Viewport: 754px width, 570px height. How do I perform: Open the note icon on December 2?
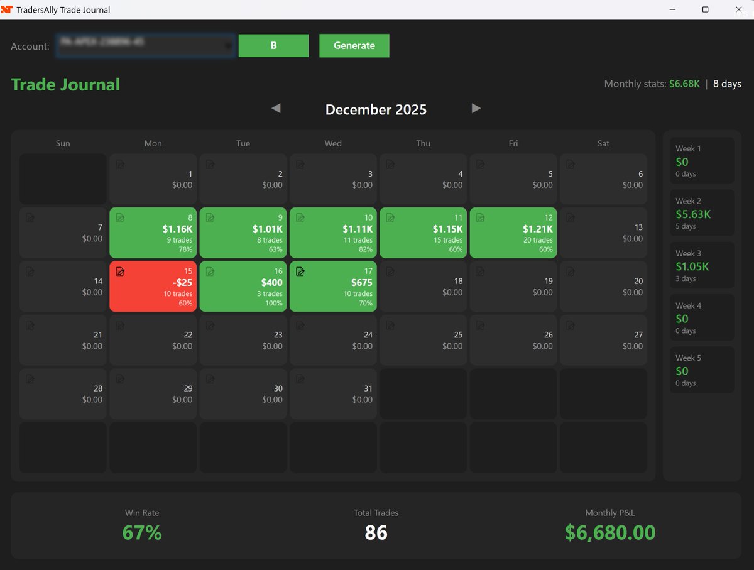click(210, 165)
